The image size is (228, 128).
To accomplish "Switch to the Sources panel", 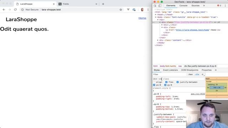I will coord(195,6).
